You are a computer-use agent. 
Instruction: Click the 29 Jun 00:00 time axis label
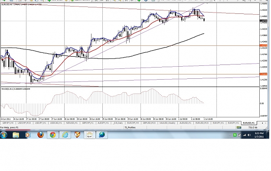(108, 119)
